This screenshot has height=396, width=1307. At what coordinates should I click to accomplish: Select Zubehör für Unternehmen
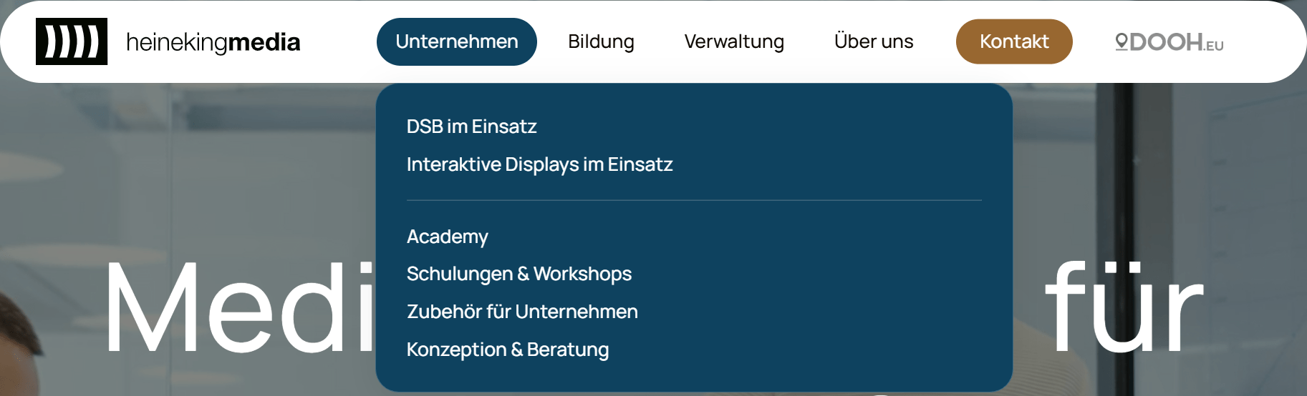(522, 312)
